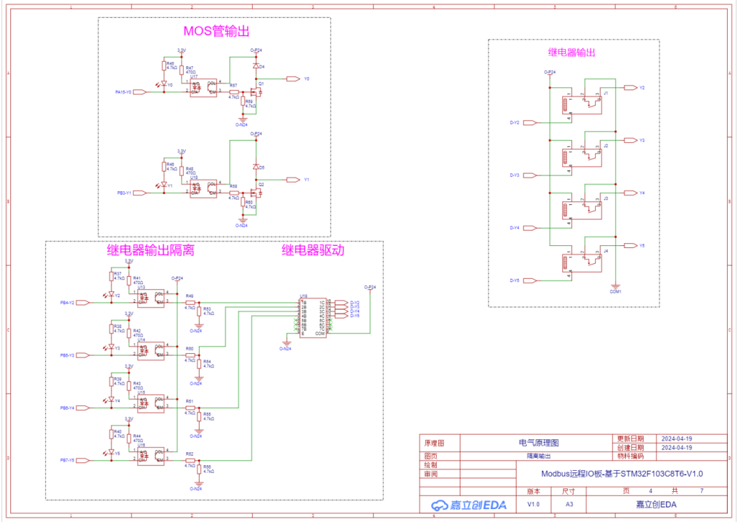The width and height of the screenshot is (738, 522).
Task: Click MOSFET Q1 symbol
Action: pos(257,92)
